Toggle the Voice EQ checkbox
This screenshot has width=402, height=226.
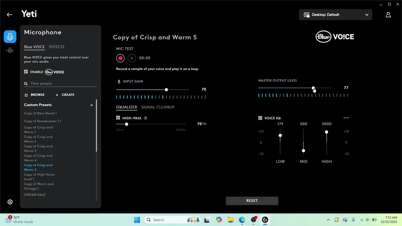point(260,118)
